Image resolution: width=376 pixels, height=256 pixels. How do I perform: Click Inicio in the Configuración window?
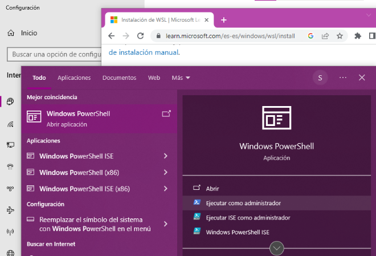click(29, 33)
